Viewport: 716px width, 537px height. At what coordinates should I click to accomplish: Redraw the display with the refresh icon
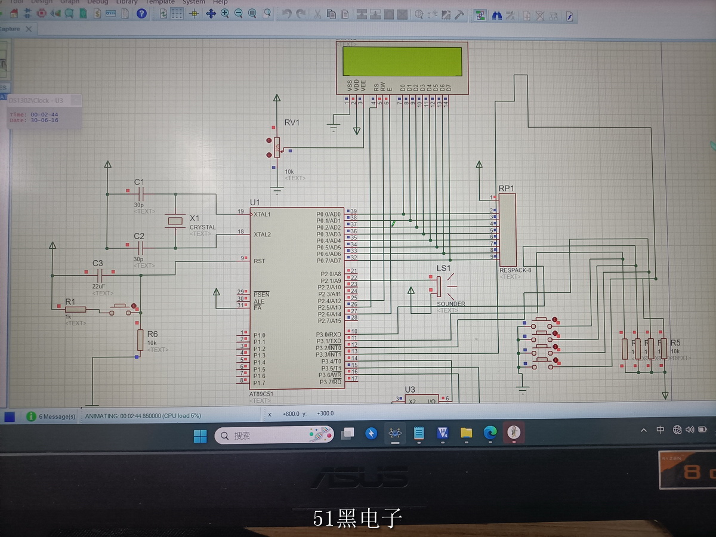[x=163, y=14]
